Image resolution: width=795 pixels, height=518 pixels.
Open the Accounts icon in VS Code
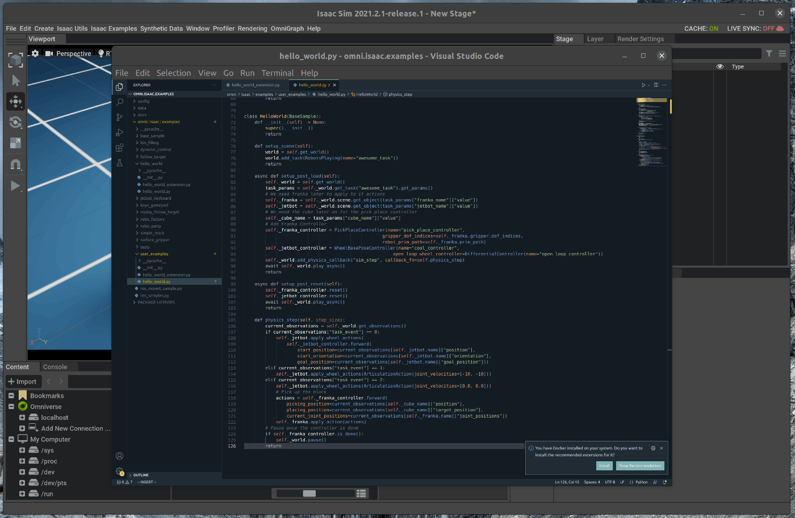point(119,456)
